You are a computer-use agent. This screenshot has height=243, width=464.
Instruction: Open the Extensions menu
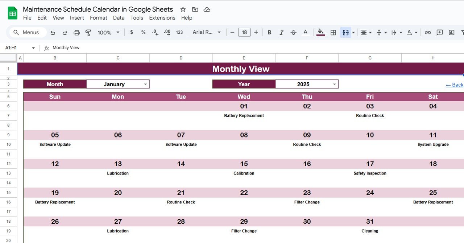[162, 18]
